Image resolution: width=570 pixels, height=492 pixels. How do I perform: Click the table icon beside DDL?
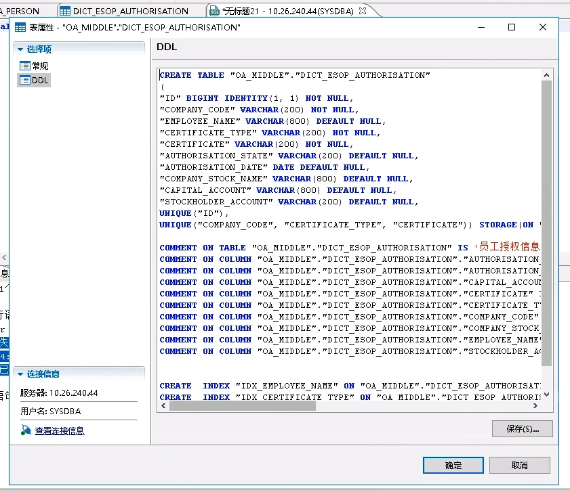point(24,81)
